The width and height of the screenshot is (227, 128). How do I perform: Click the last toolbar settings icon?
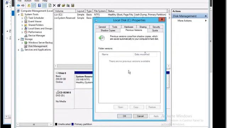tap(72, 6)
